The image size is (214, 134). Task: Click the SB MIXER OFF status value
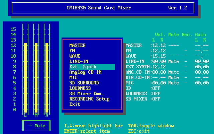156,99
